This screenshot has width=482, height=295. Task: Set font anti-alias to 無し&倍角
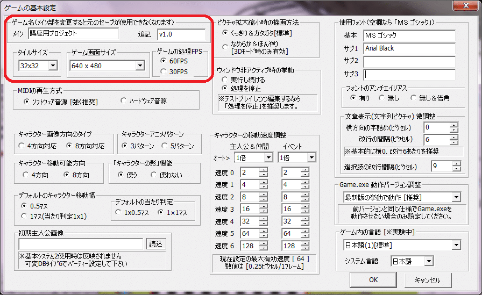click(414, 98)
